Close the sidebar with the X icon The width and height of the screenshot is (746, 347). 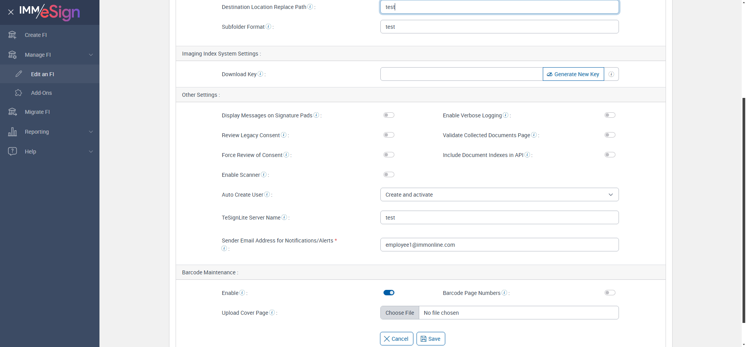11,12
